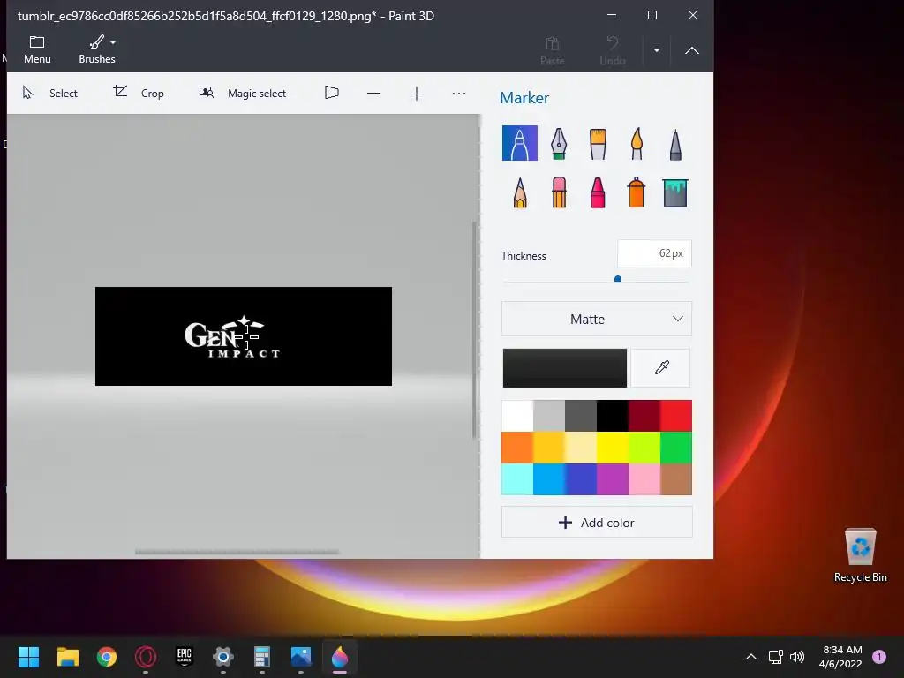Pick the gold color swatch
Screen dimensions: 904x678
coord(549,448)
